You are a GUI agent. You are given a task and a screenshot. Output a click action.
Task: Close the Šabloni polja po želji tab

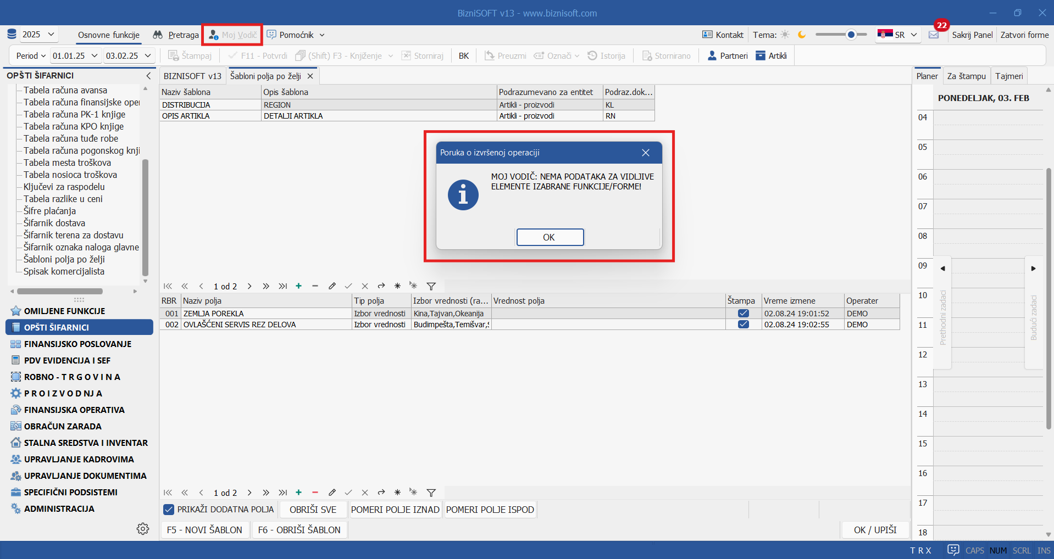click(x=310, y=76)
